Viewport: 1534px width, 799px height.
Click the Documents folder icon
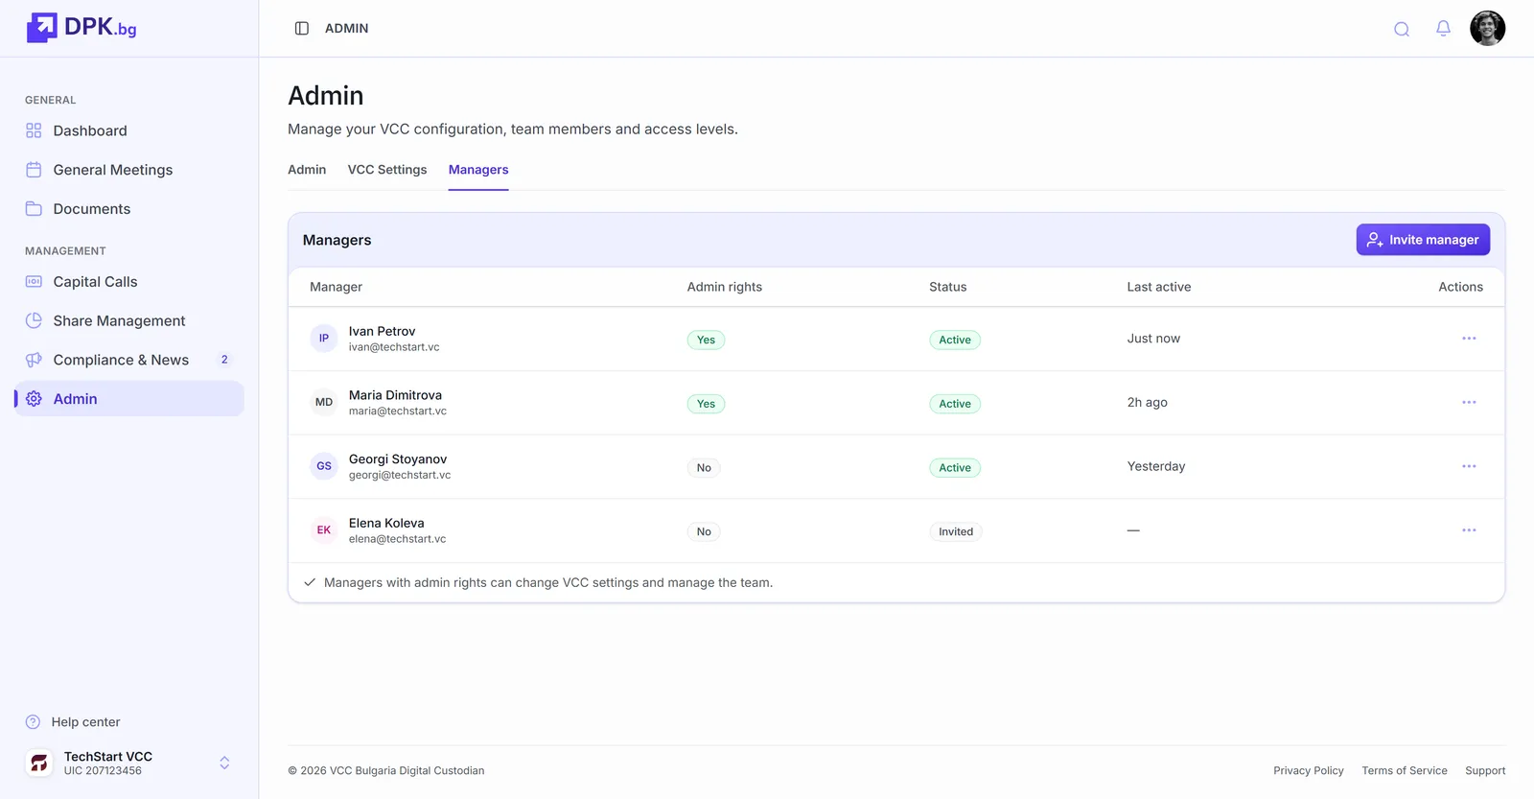[x=34, y=209]
